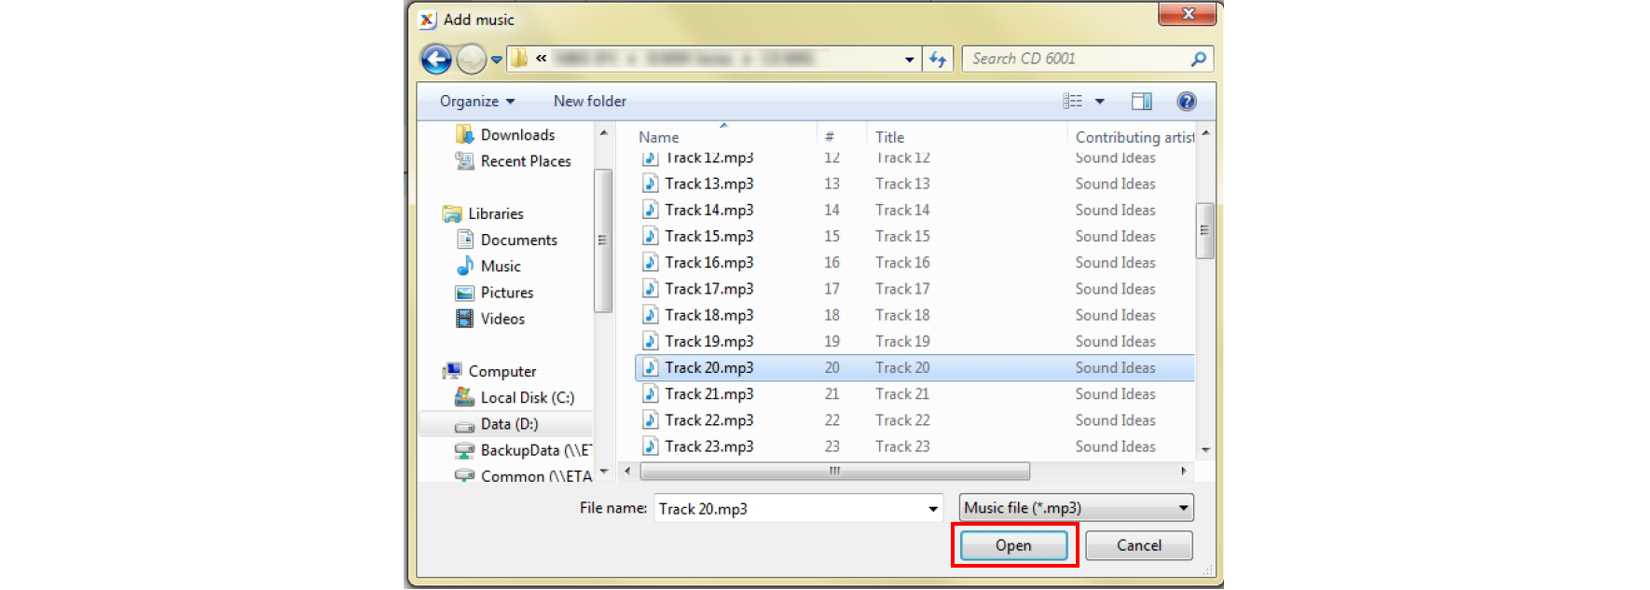Image resolution: width=1650 pixels, height=590 pixels.
Task: Sort files by the Title column header
Action: [x=889, y=137]
